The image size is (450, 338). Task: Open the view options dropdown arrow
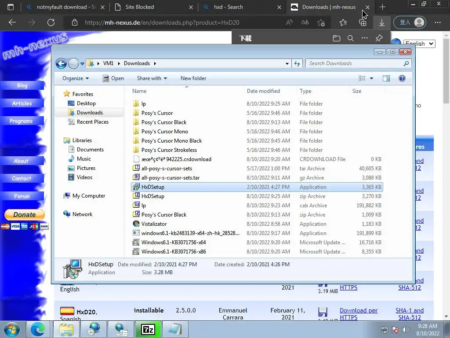[371, 78]
